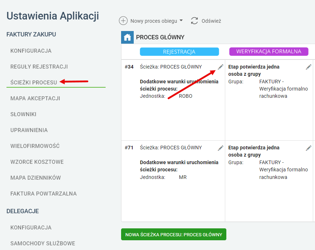The height and width of the screenshot is (250, 315).
Task: Expand the Nowy proces obiegu dropdown arrow
Action: (181, 21)
